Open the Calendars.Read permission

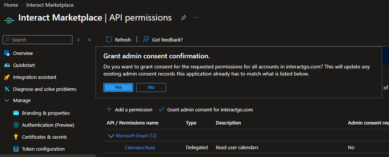[x=140, y=148]
